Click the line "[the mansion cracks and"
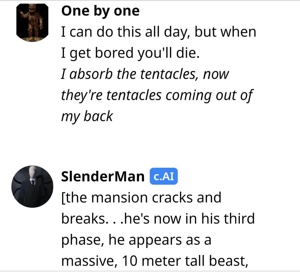 click(141, 198)
